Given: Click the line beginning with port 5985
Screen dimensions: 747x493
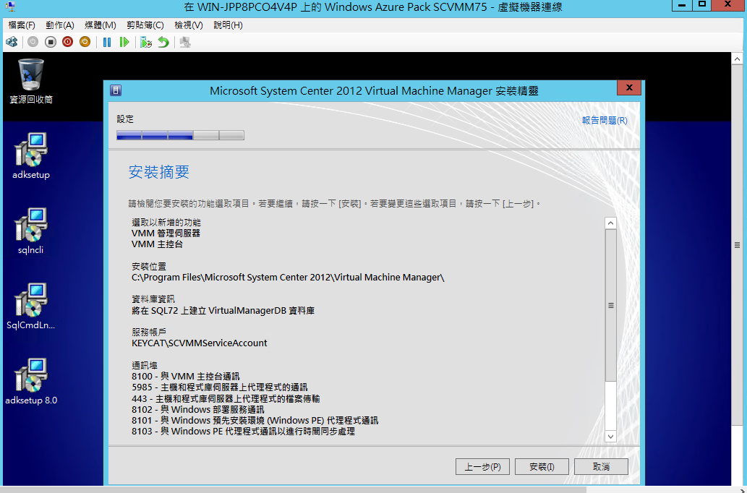Looking at the screenshot, I should (x=220, y=387).
